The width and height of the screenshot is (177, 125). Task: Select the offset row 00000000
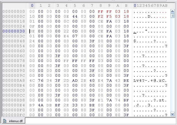14,11
